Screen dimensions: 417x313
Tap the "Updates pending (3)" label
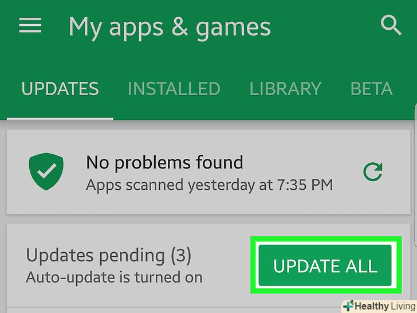point(108,256)
